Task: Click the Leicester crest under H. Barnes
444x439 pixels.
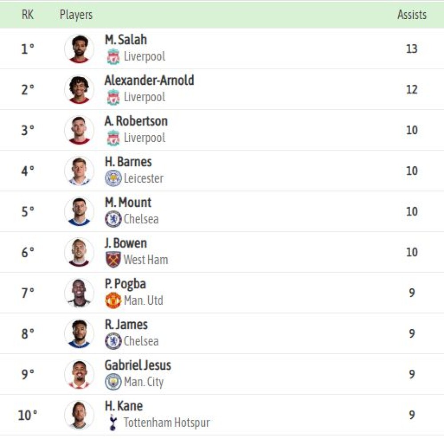Action: [x=113, y=178]
